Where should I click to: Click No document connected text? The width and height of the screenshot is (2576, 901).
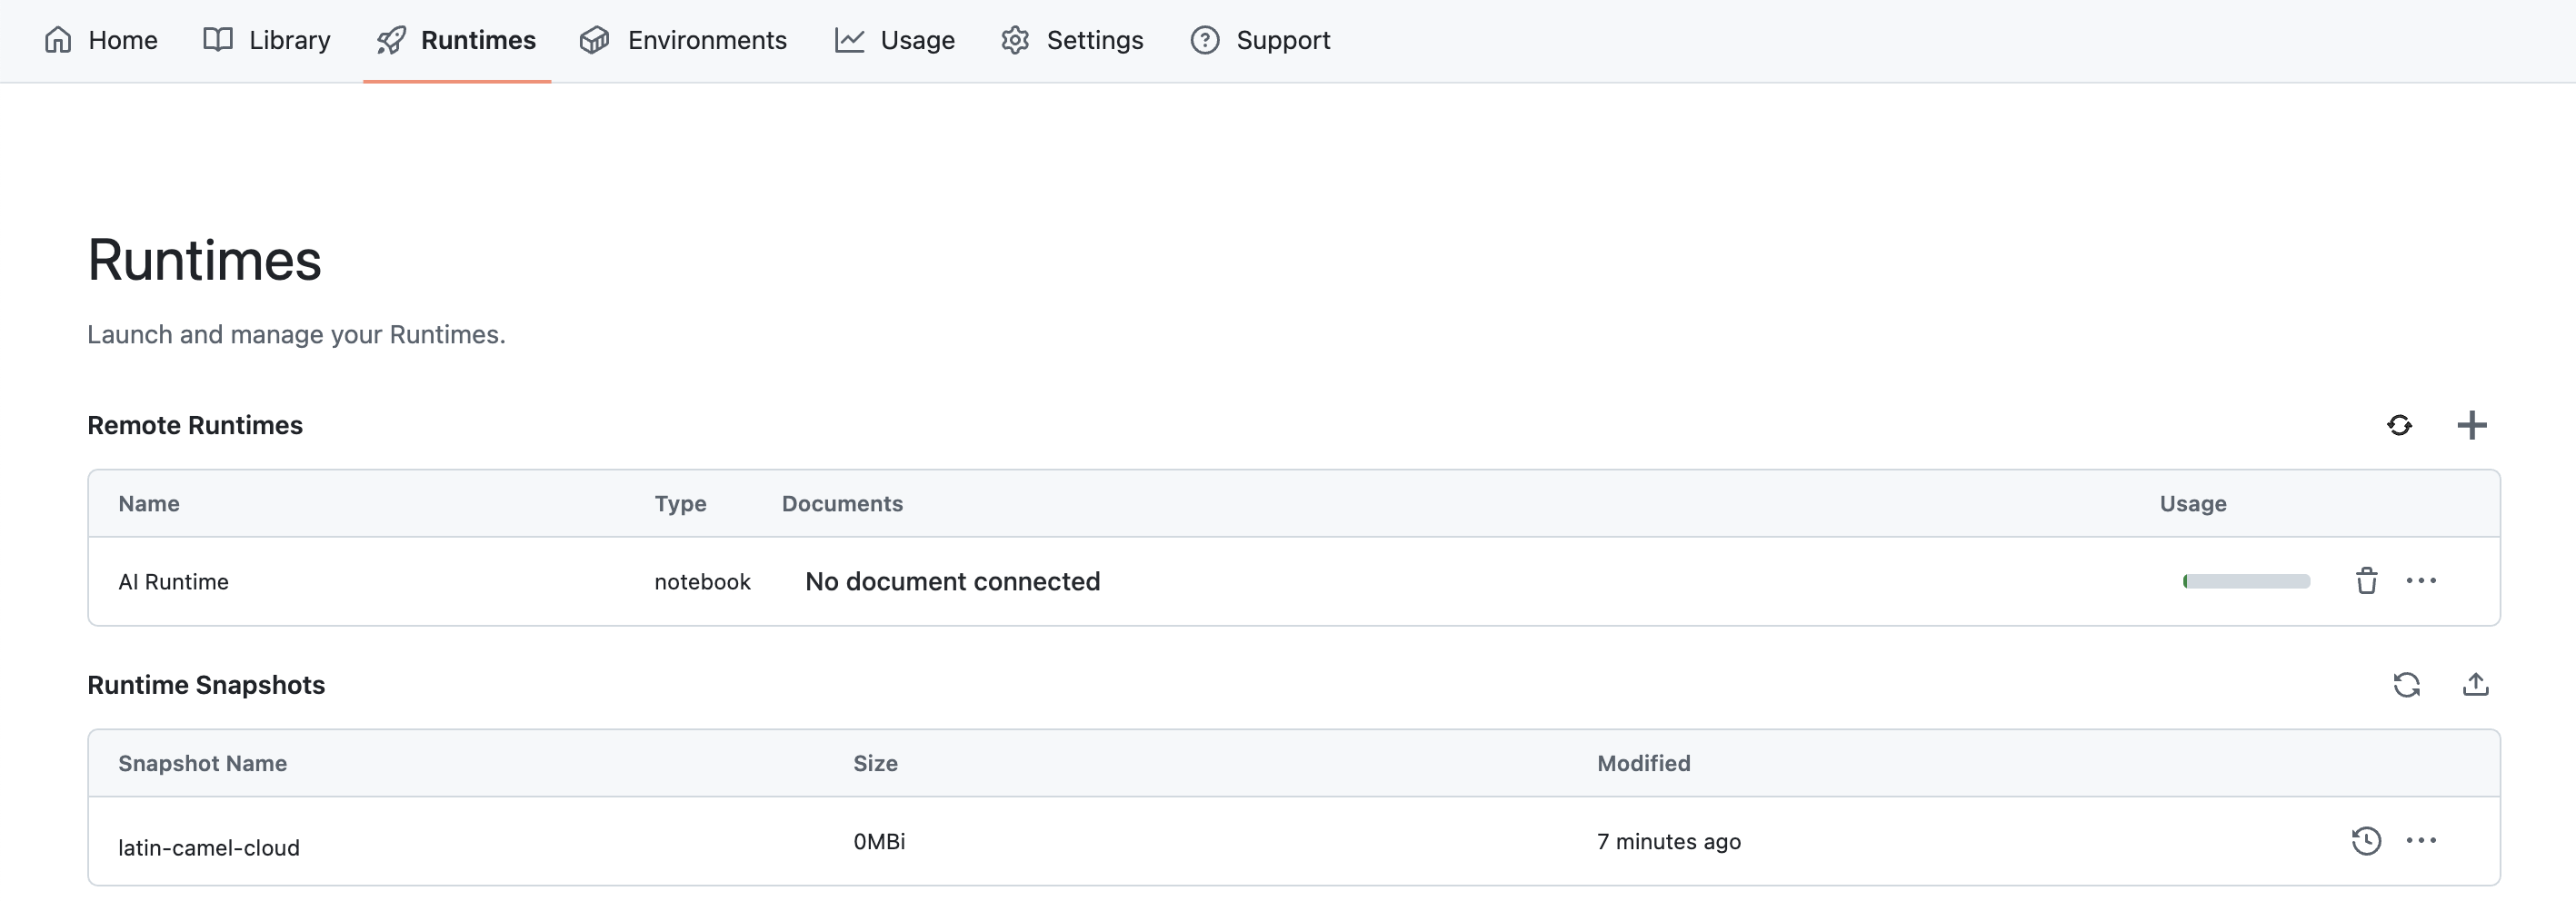tap(952, 581)
